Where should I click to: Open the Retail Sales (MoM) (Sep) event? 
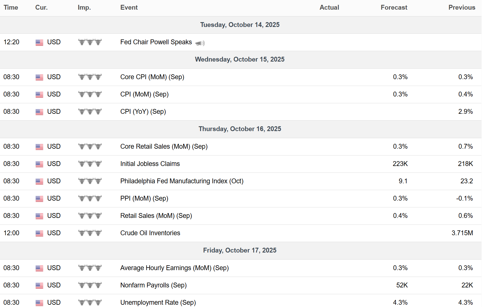(x=156, y=216)
